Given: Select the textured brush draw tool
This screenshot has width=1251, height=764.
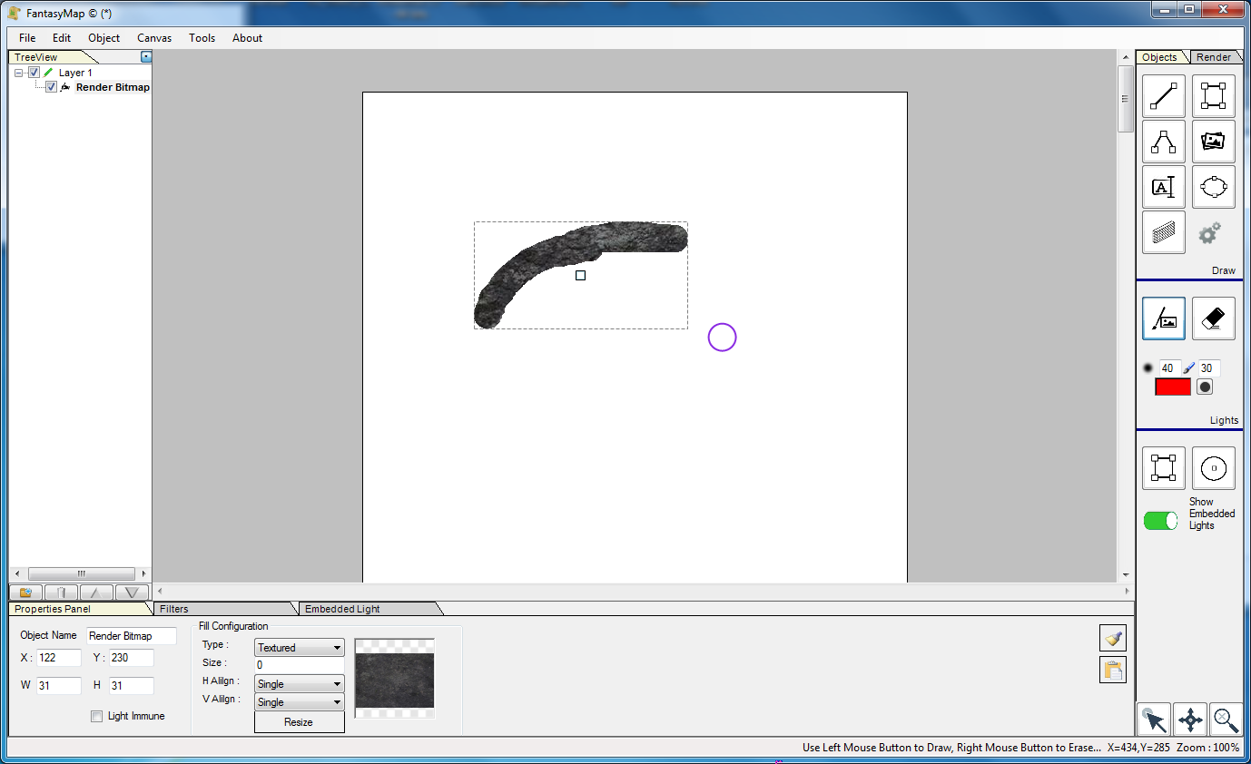Looking at the screenshot, I should 1164,318.
